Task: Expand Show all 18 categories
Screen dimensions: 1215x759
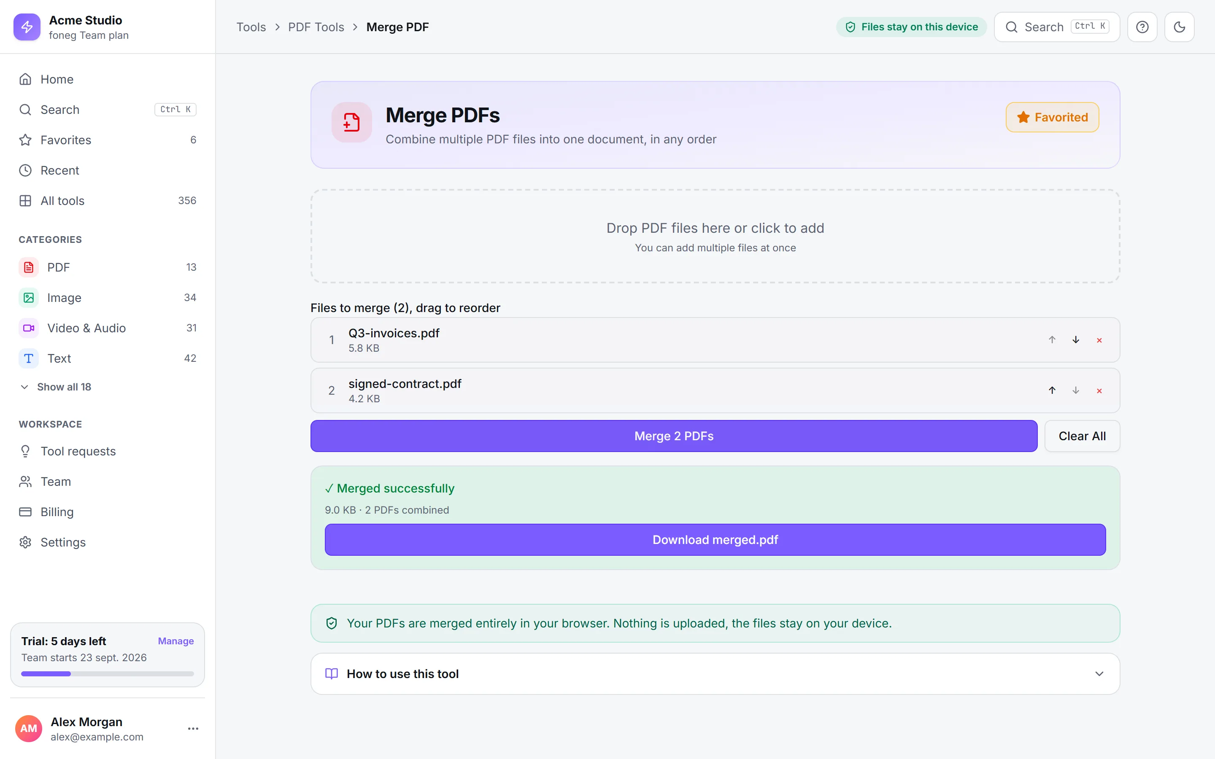Action: [x=56, y=387]
